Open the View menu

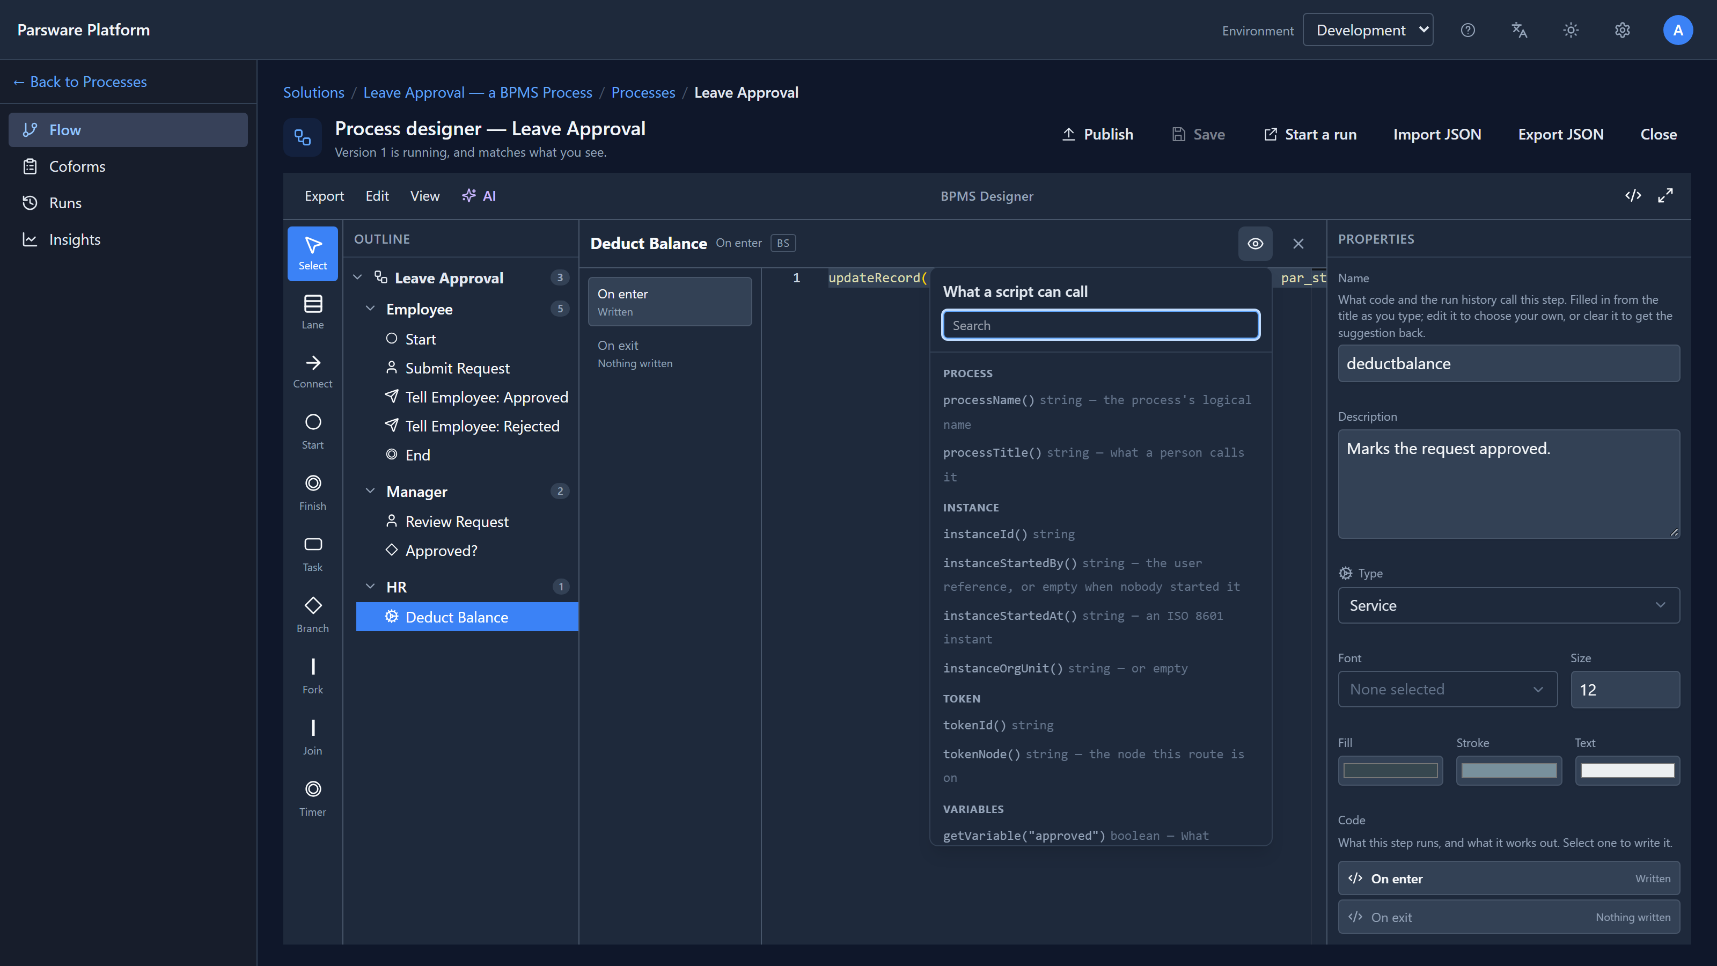[424, 195]
